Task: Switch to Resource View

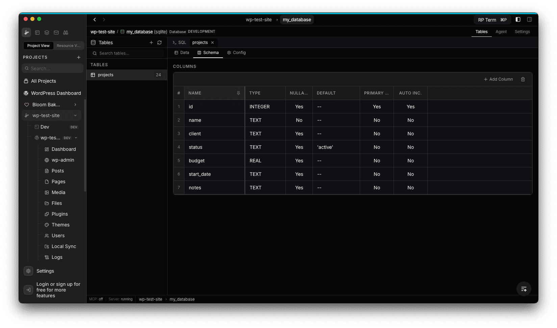Action: point(69,46)
